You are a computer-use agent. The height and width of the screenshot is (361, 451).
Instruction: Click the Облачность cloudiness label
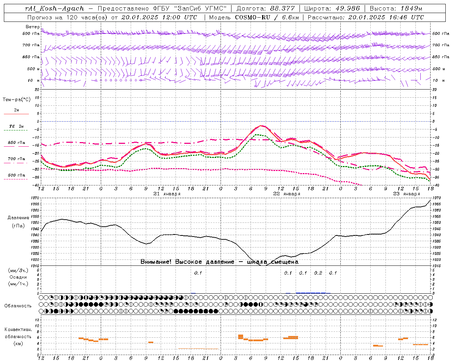point(18,306)
